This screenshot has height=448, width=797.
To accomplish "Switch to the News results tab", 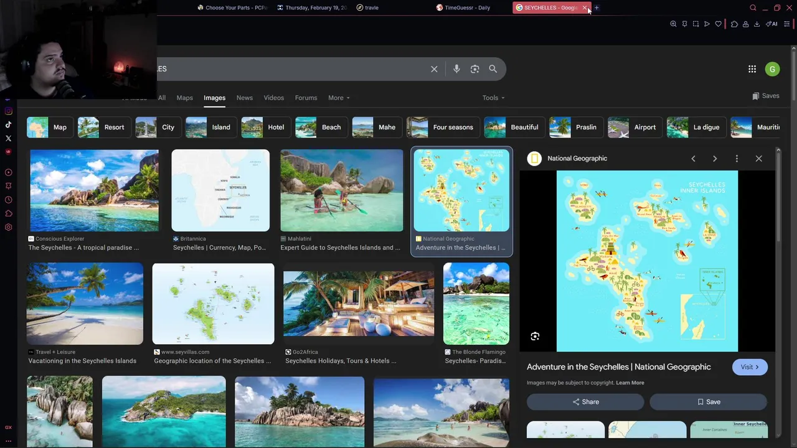I will (244, 98).
